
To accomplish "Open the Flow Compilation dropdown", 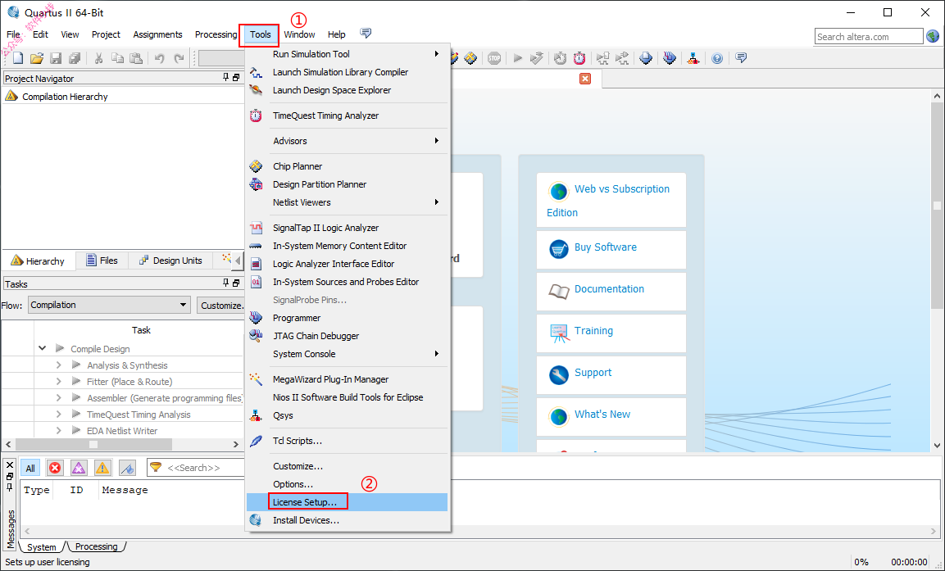I will 109,305.
